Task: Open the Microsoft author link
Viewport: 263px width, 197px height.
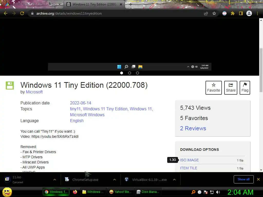Action: click(x=34, y=92)
